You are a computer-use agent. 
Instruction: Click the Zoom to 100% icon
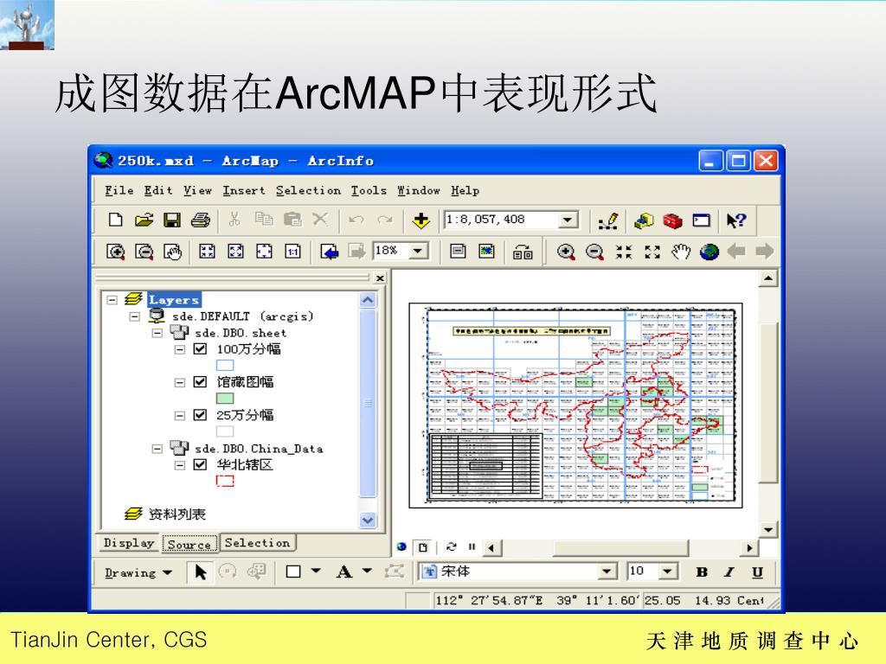click(x=292, y=252)
